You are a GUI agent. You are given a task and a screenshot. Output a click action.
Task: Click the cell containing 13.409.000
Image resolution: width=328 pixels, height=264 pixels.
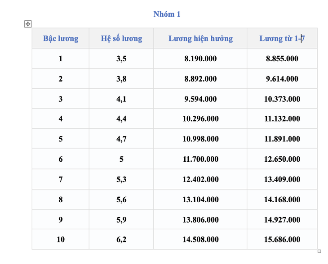coord(282,179)
